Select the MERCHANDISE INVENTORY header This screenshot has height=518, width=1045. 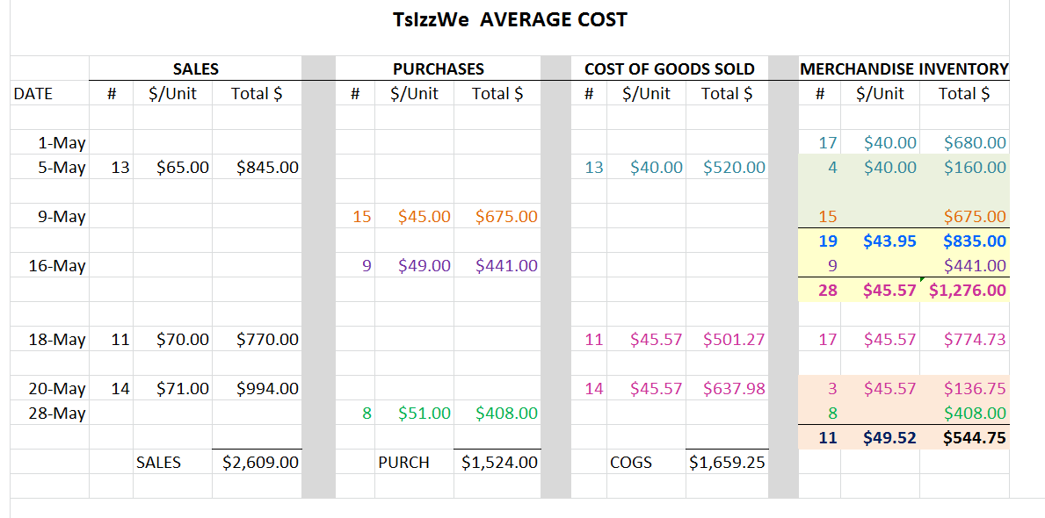pos(904,68)
